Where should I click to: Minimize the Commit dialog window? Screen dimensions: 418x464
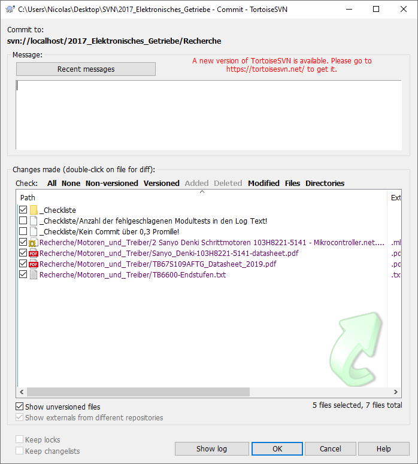coord(349,9)
